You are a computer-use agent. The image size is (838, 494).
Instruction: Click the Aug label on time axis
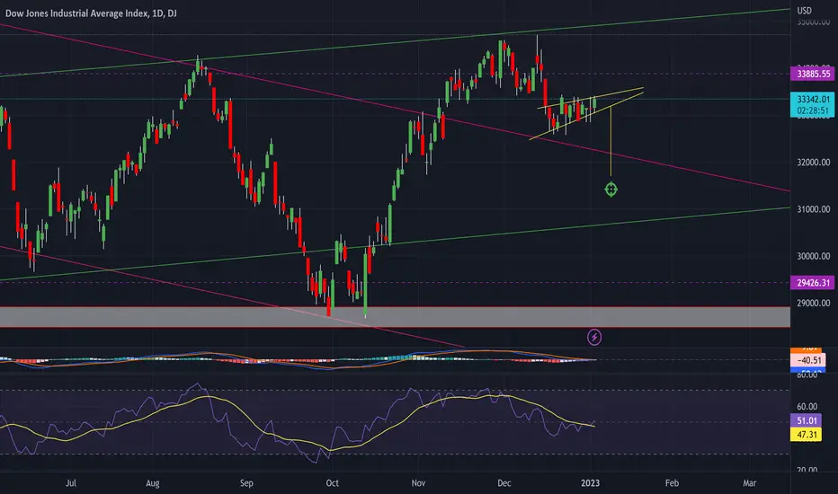153,483
